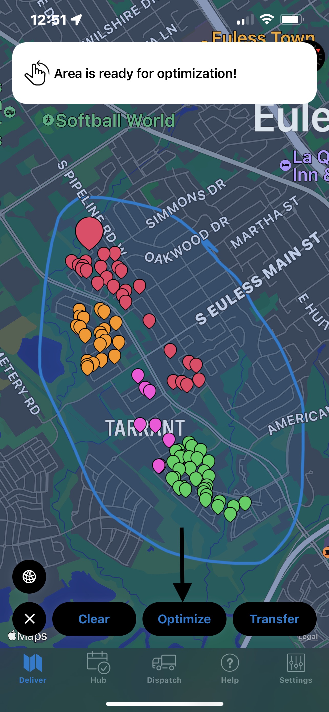
Task: Tap the globe map-style button
Action: (29, 577)
